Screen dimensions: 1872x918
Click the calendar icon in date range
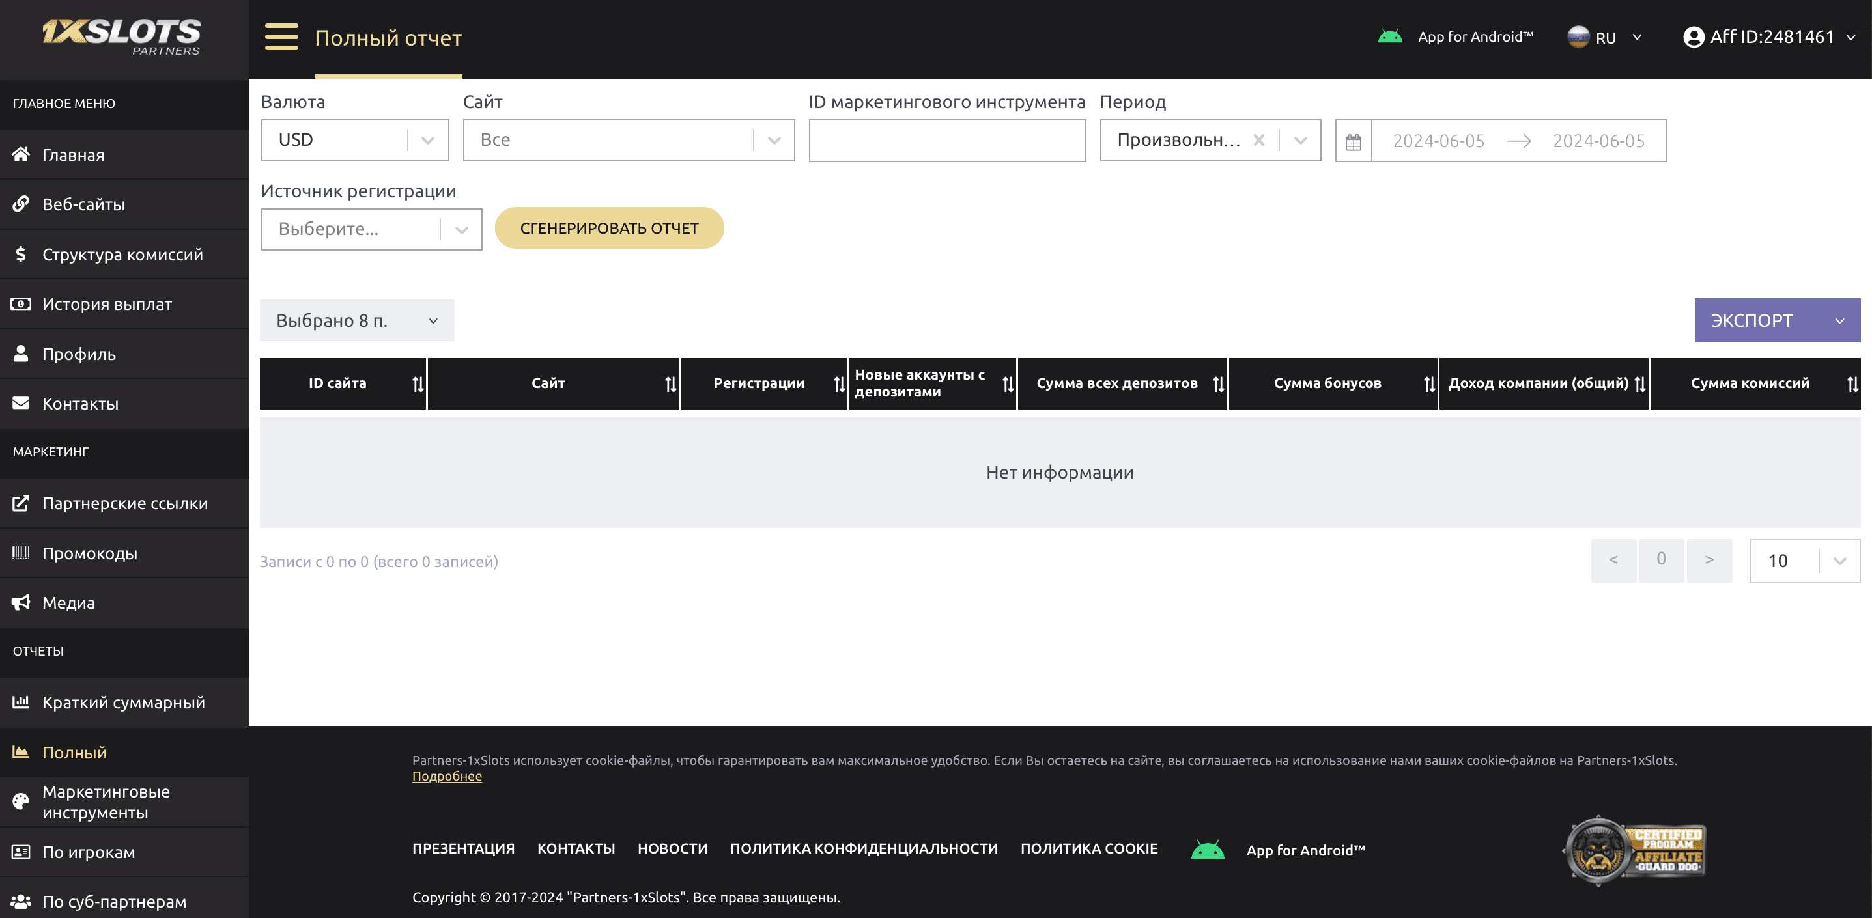point(1353,142)
